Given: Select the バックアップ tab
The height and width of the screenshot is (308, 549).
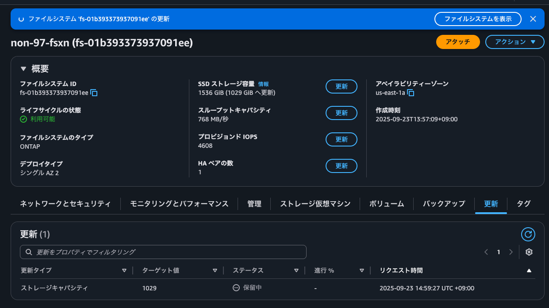Looking at the screenshot, I should [x=444, y=204].
